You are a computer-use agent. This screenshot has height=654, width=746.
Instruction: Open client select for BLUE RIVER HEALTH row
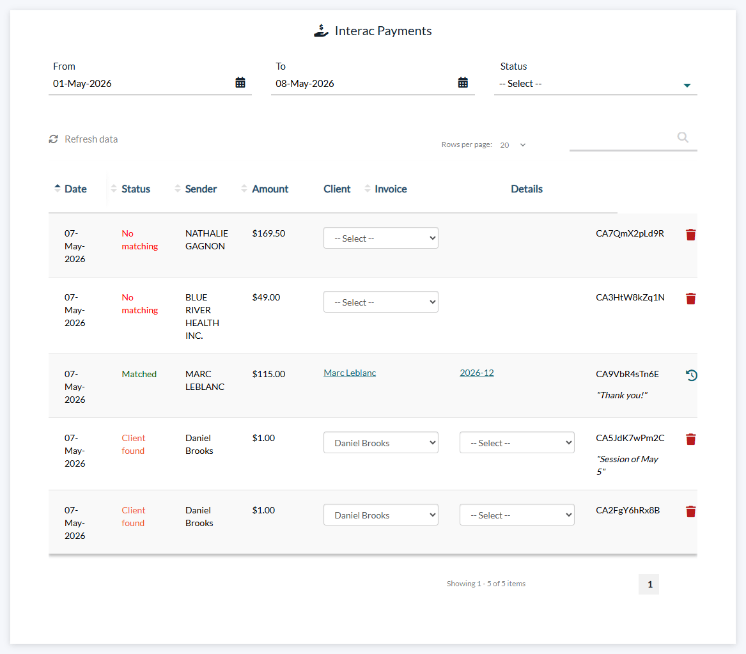pos(380,302)
